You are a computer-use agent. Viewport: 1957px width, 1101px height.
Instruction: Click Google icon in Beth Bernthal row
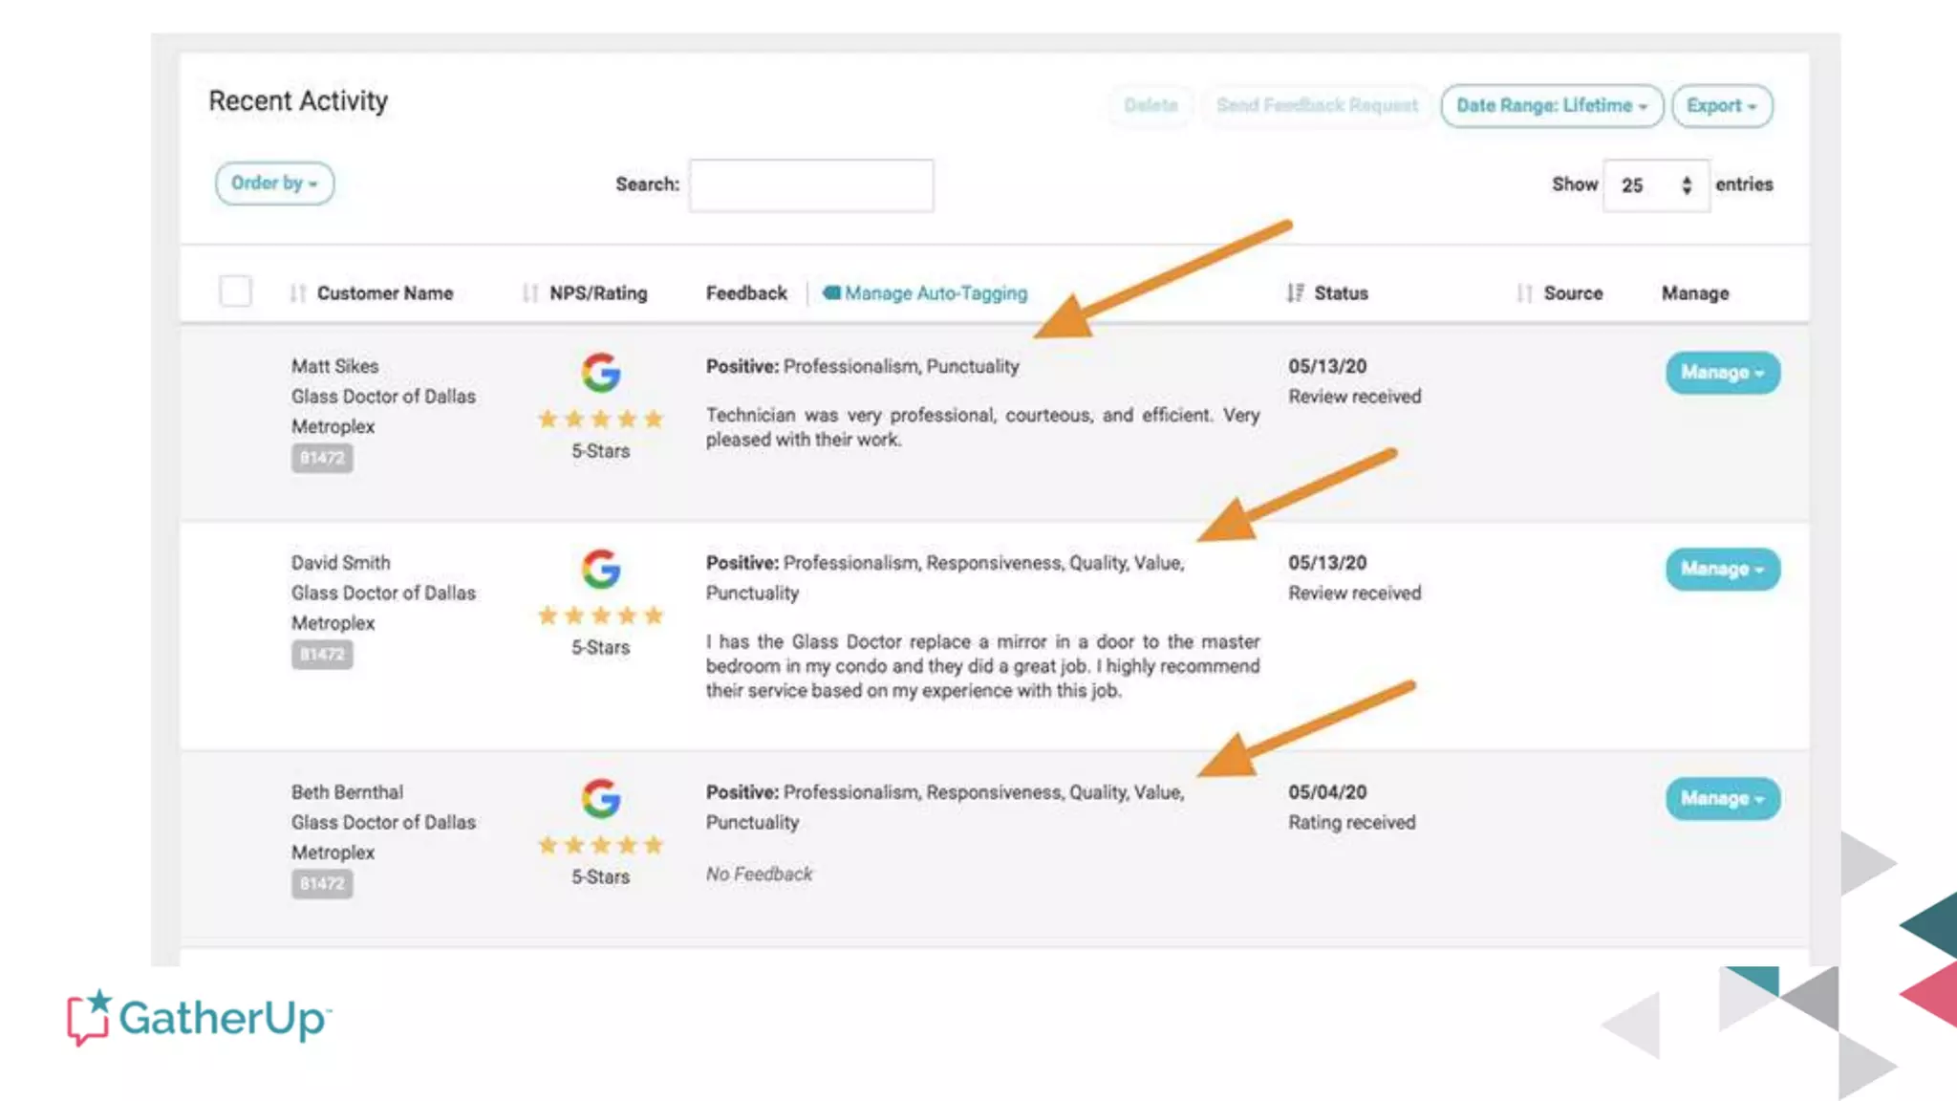coord(601,799)
